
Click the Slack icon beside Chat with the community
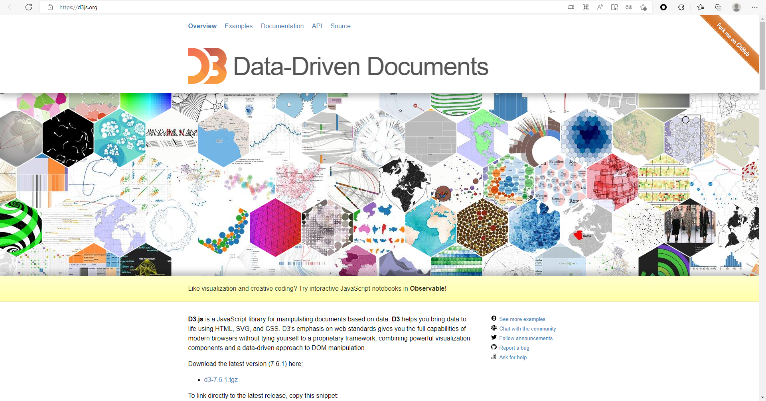tap(494, 328)
